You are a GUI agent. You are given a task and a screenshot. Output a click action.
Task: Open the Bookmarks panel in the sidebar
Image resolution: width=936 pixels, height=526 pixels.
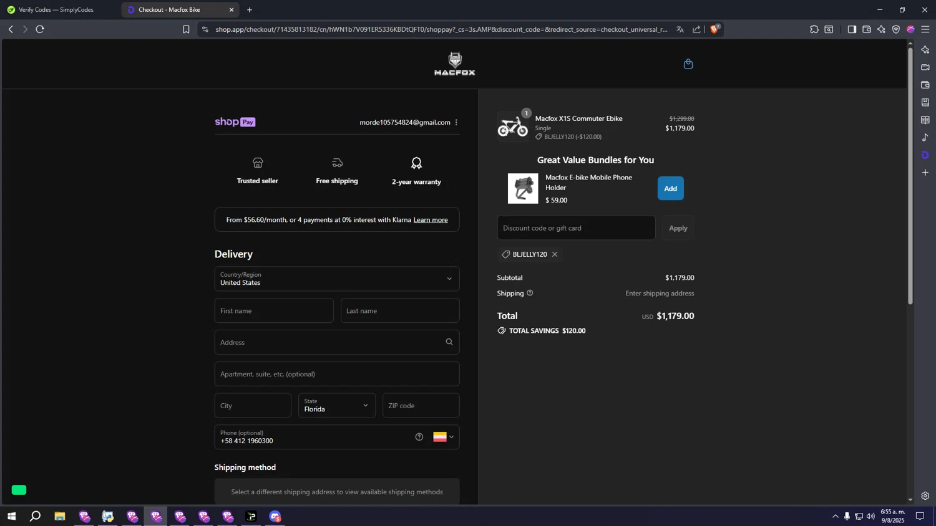[925, 102]
